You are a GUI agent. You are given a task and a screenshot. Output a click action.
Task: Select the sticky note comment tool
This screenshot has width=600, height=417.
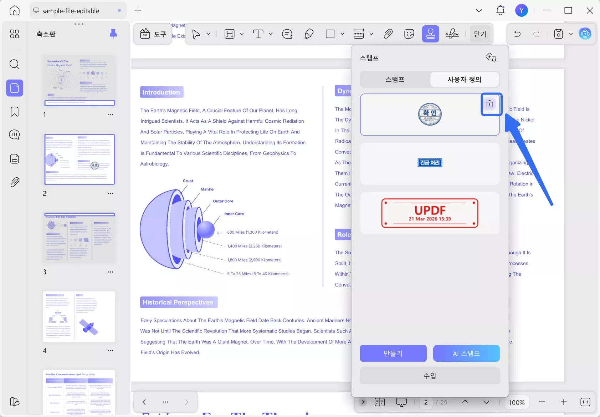point(287,34)
